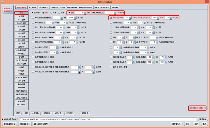Select the 月線 radio button
Screen dimensions: 210x128
(59, 13)
